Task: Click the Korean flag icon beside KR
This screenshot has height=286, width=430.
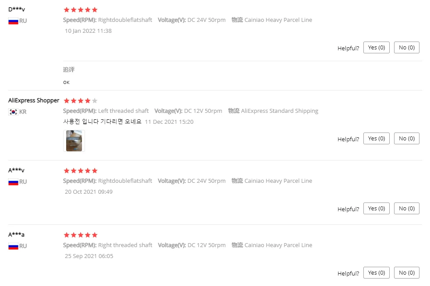Action: 13,112
